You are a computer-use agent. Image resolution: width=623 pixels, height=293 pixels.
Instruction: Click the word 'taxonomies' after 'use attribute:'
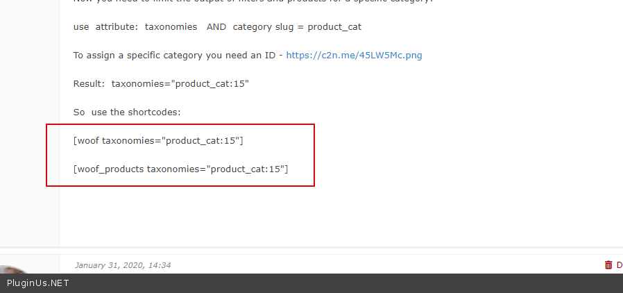pyautogui.click(x=171, y=27)
